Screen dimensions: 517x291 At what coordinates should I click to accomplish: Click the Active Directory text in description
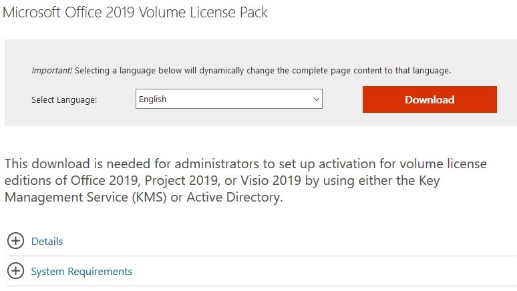point(233,197)
